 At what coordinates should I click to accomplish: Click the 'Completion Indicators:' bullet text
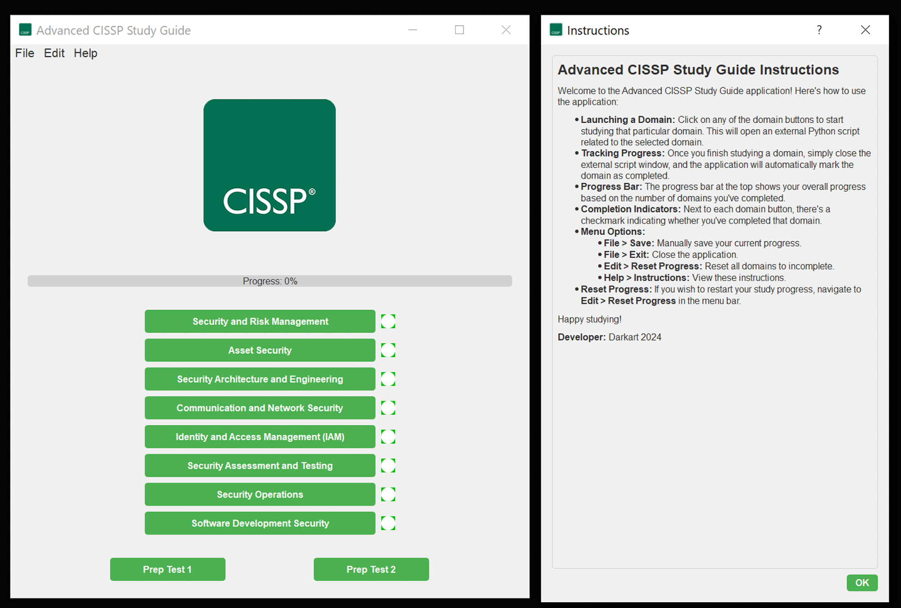631,209
